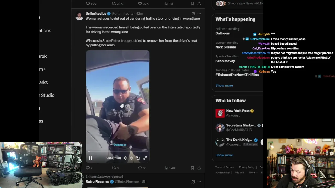Share the Unlimited L's post

(199, 168)
